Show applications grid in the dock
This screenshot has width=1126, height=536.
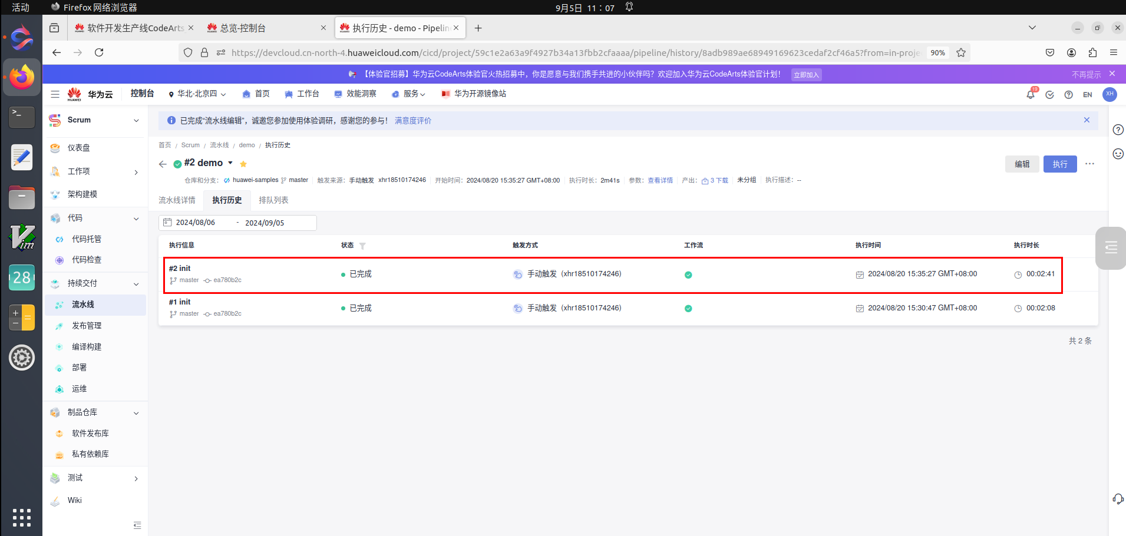(22, 517)
